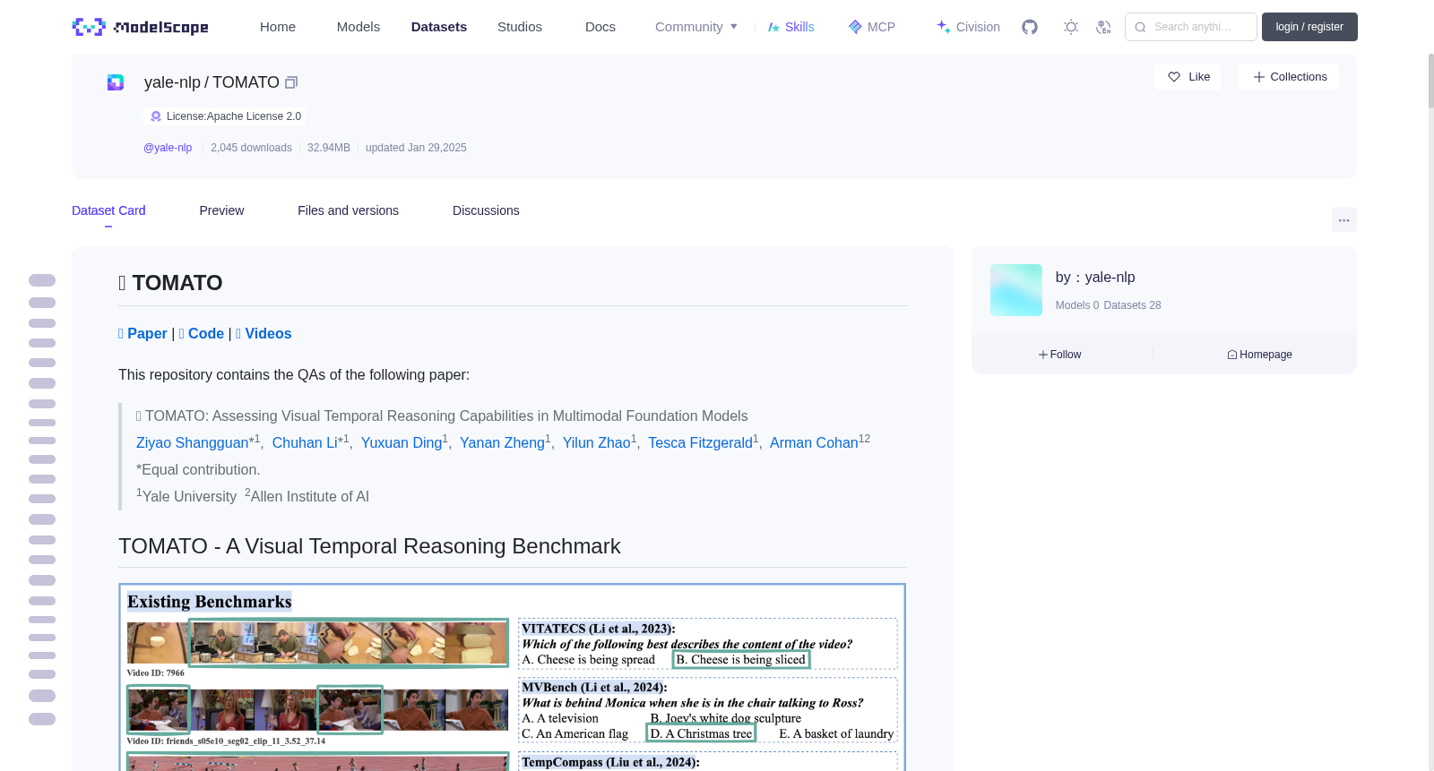Open Yanan Zheng author link
The image size is (1434, 771).
(502, 442)
